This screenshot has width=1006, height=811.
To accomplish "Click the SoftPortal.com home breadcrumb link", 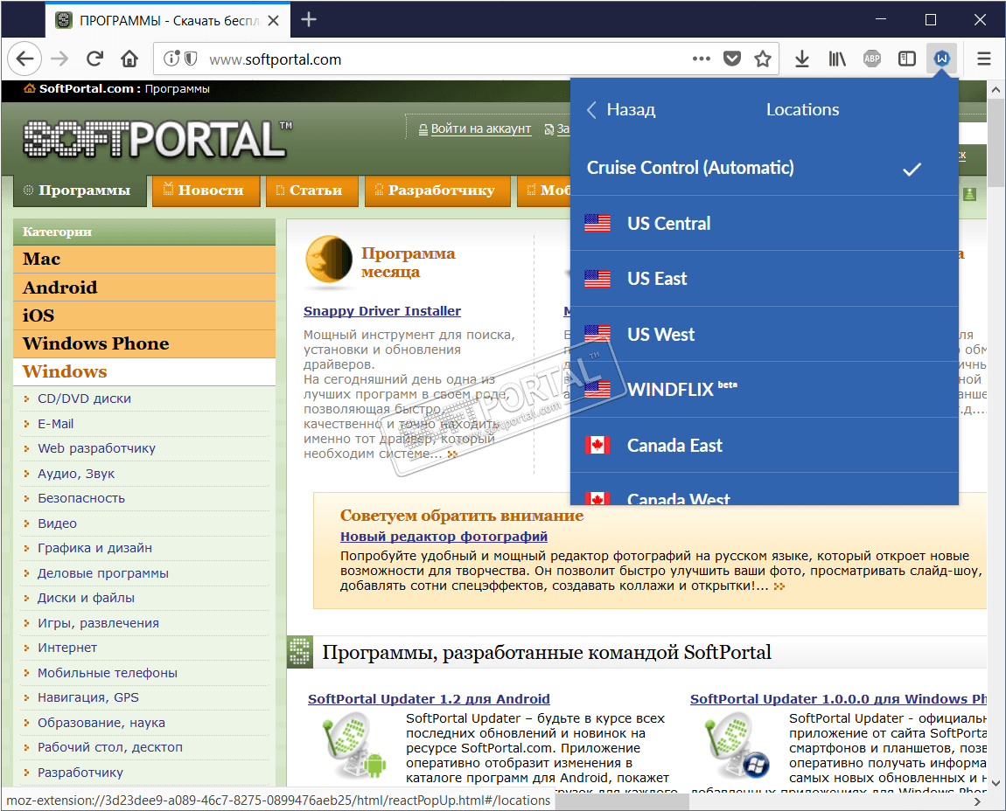I will click(86, 88).
